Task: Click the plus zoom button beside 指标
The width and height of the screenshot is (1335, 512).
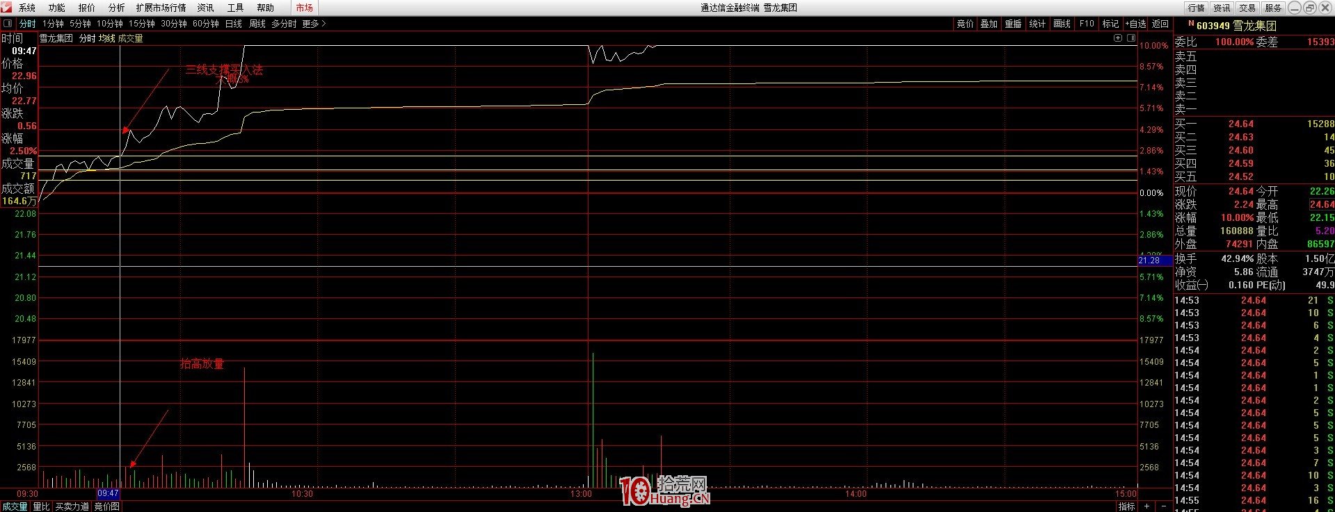Action: coord(1147,506)
